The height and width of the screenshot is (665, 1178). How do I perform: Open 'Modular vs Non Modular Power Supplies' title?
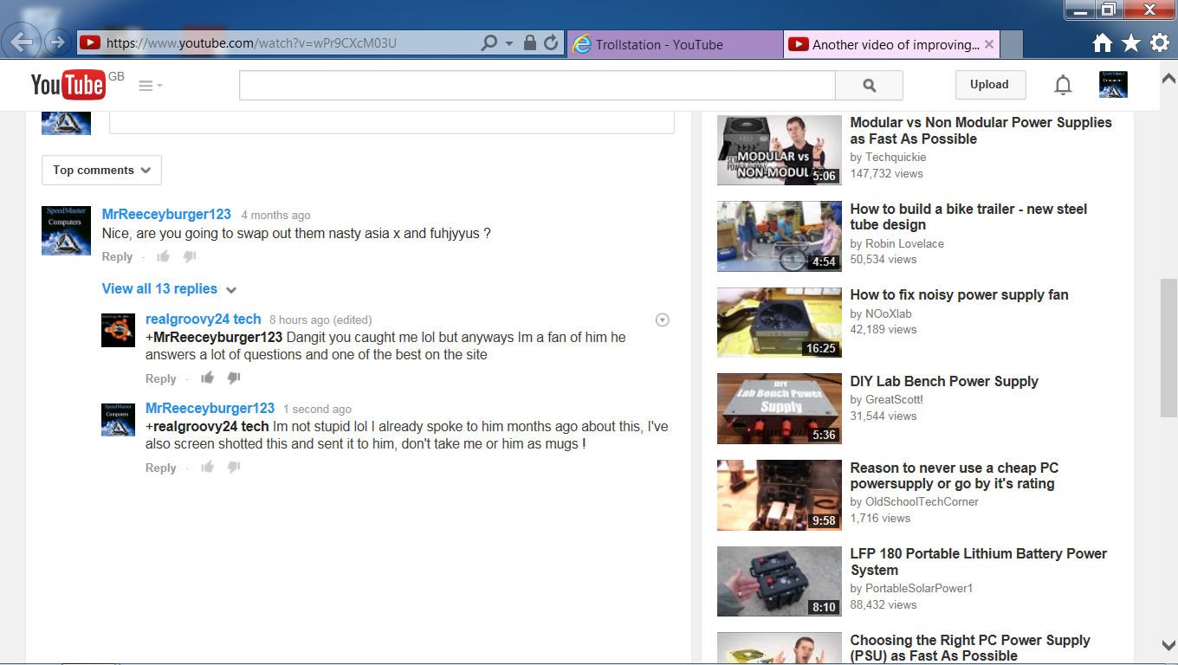[x=981, y=131]
